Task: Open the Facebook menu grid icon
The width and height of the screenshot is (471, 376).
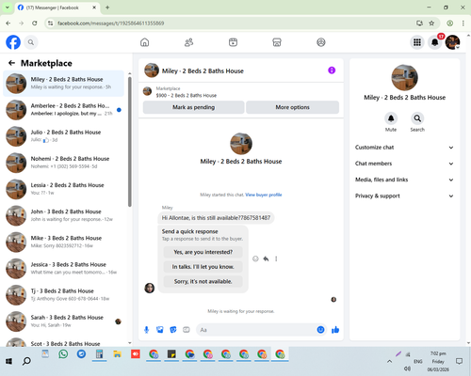Action: (417, 42)
